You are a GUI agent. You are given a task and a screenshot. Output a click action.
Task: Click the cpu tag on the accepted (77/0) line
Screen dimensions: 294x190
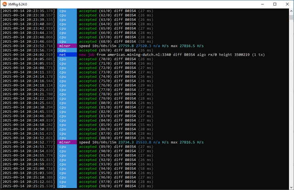67,90
